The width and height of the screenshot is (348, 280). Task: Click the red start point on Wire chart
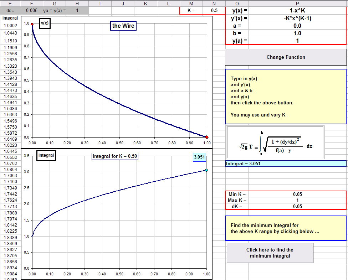tap(32, 24)
